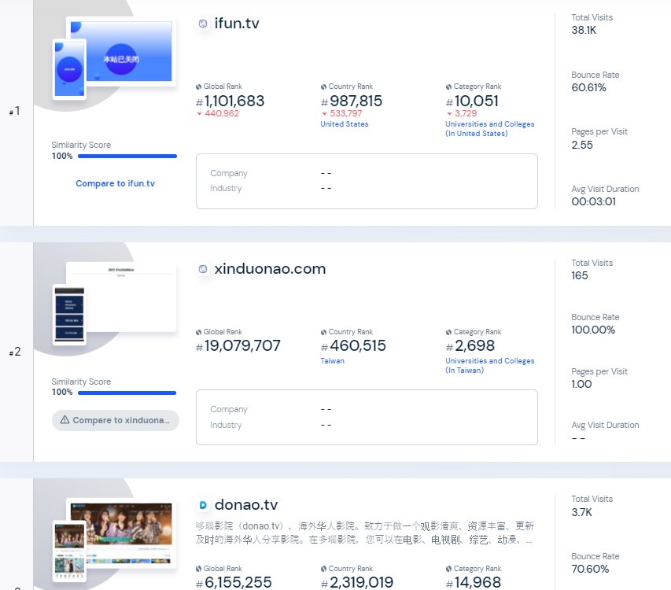The height and width of the screenshot is (590, 671).
Task: Click the donao.tv favicon icon
Action: coord(203,505)
